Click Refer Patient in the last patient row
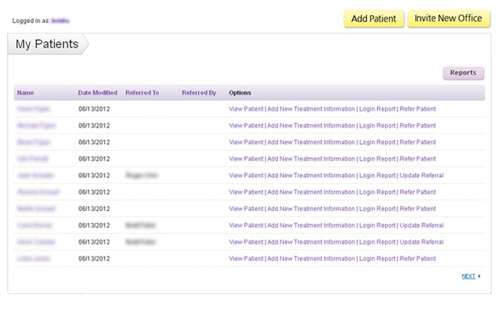 (417, 259)
